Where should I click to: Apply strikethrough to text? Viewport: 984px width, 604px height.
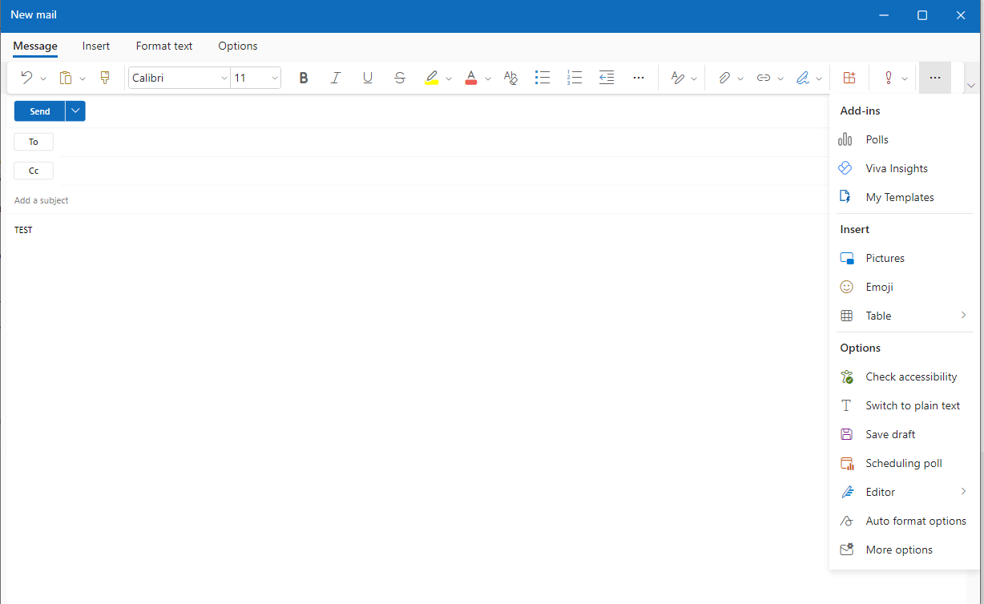coord(400,78)
